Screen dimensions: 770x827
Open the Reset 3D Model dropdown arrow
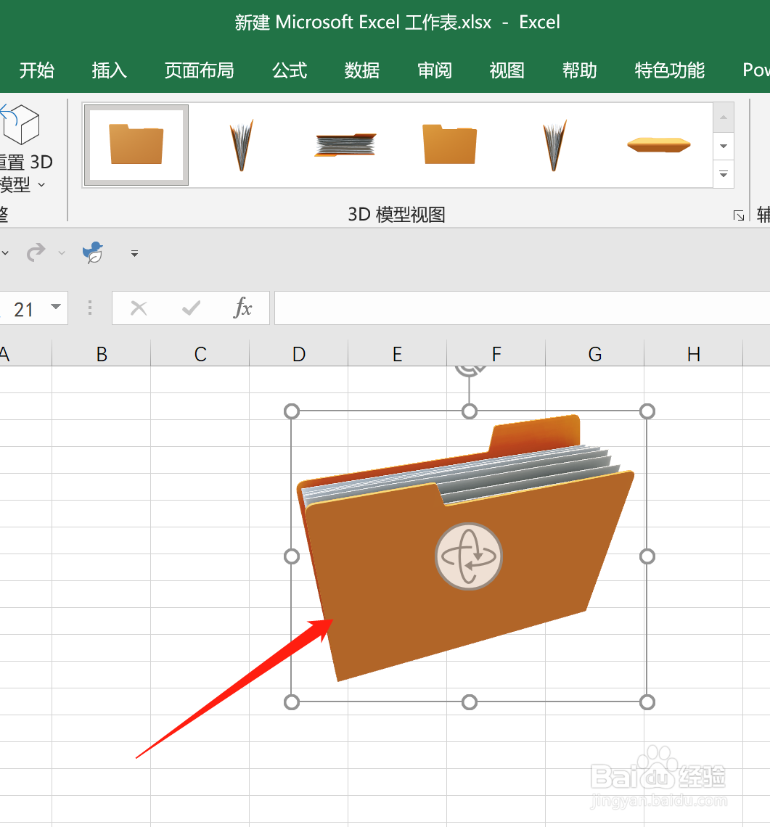coord(41,184)
